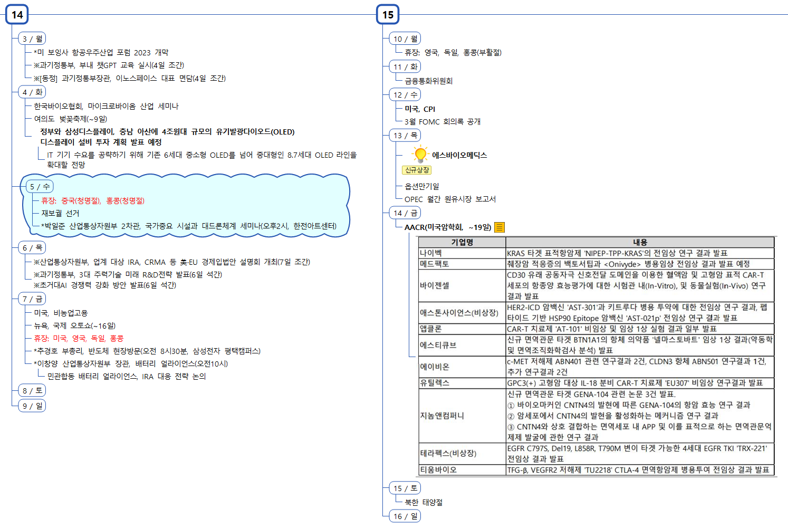Click the 나이벡 table cell

click(462, 253)
